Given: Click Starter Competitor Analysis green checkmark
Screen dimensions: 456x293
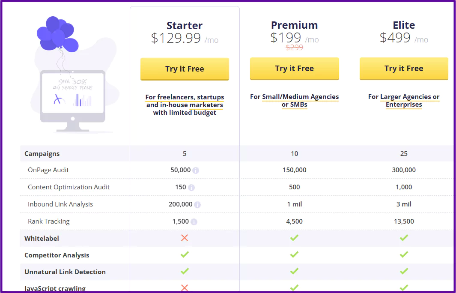Looking at the screenshot, I should click(x=185, y=254).
